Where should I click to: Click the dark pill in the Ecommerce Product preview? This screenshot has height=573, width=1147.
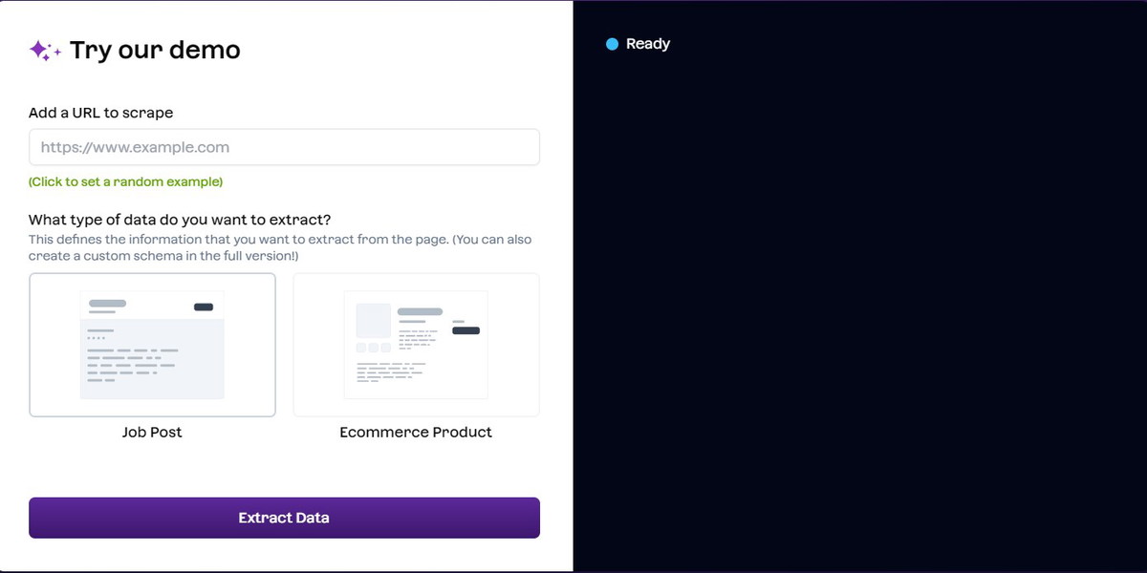coord(465,330)
